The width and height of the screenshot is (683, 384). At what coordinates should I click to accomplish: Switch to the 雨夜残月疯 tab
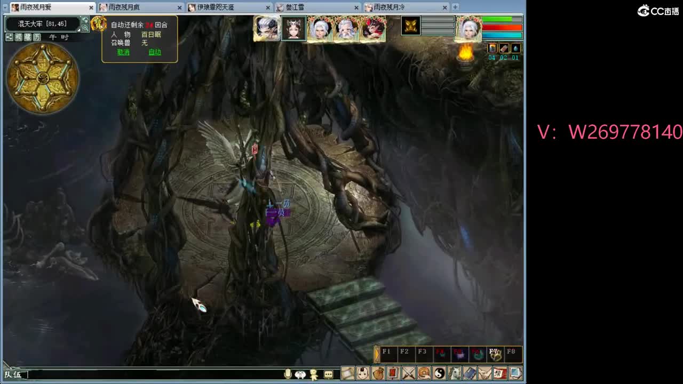click(x=140, y=7)
